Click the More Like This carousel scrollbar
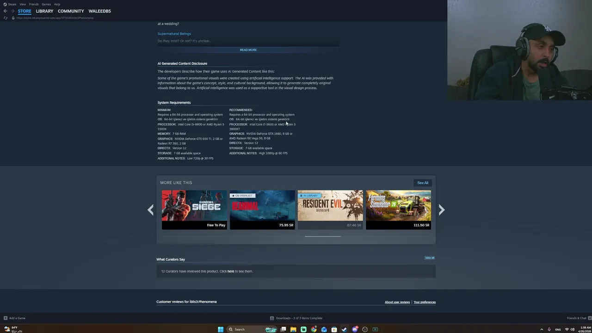 click(x=323, y=236)
